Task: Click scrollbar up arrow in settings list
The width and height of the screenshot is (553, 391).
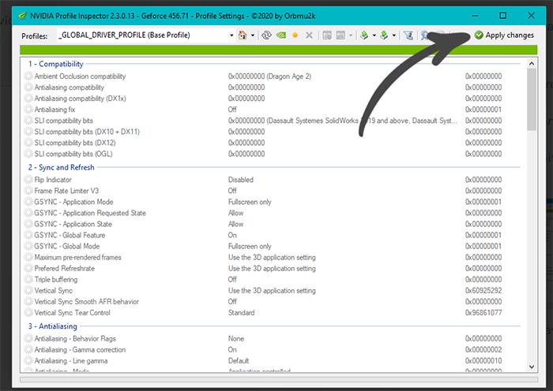Action: 532,64
